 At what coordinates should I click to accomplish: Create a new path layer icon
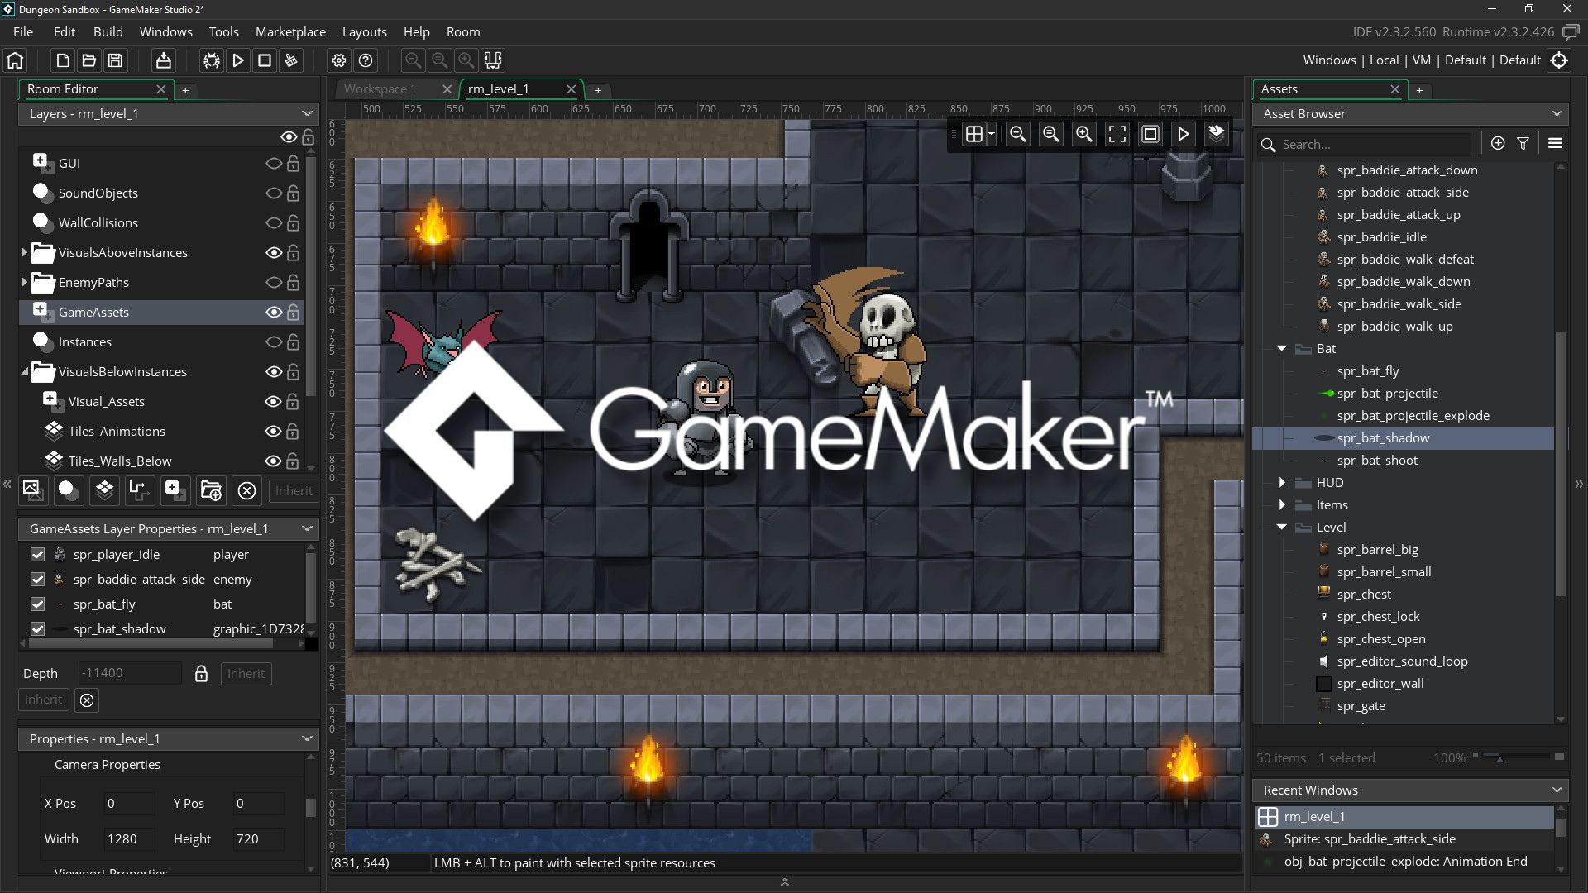pos(139,490)
